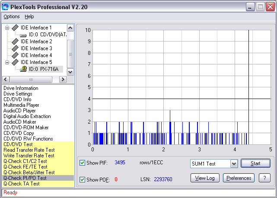The width and height of the screenshot is (277, 198).
Task: Open AudioCD Maker
Action: pyautogui.click(x=19, y=122)
